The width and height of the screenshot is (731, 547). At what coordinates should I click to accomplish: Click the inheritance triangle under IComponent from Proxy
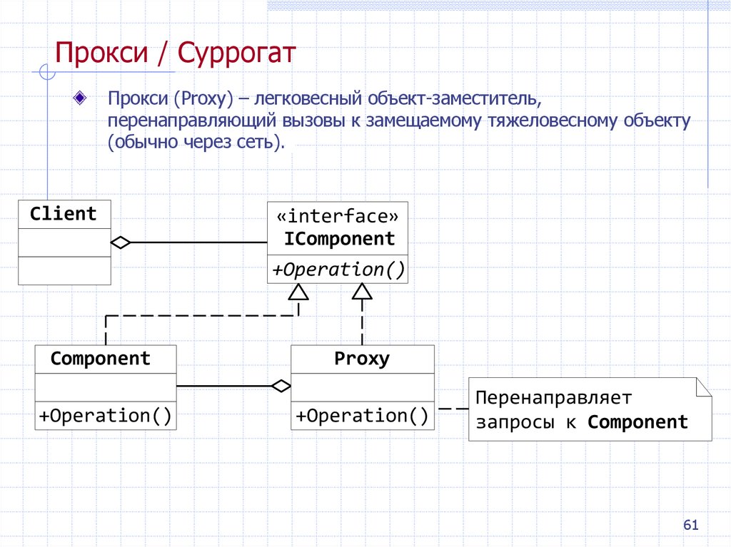pyautogui.click(x=362, y=292)
